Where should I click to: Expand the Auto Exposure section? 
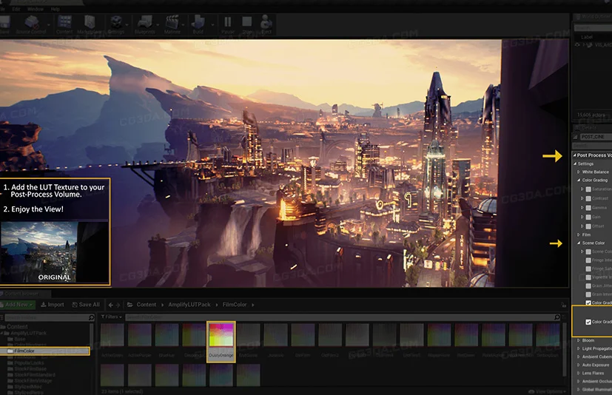coord(579,365)
